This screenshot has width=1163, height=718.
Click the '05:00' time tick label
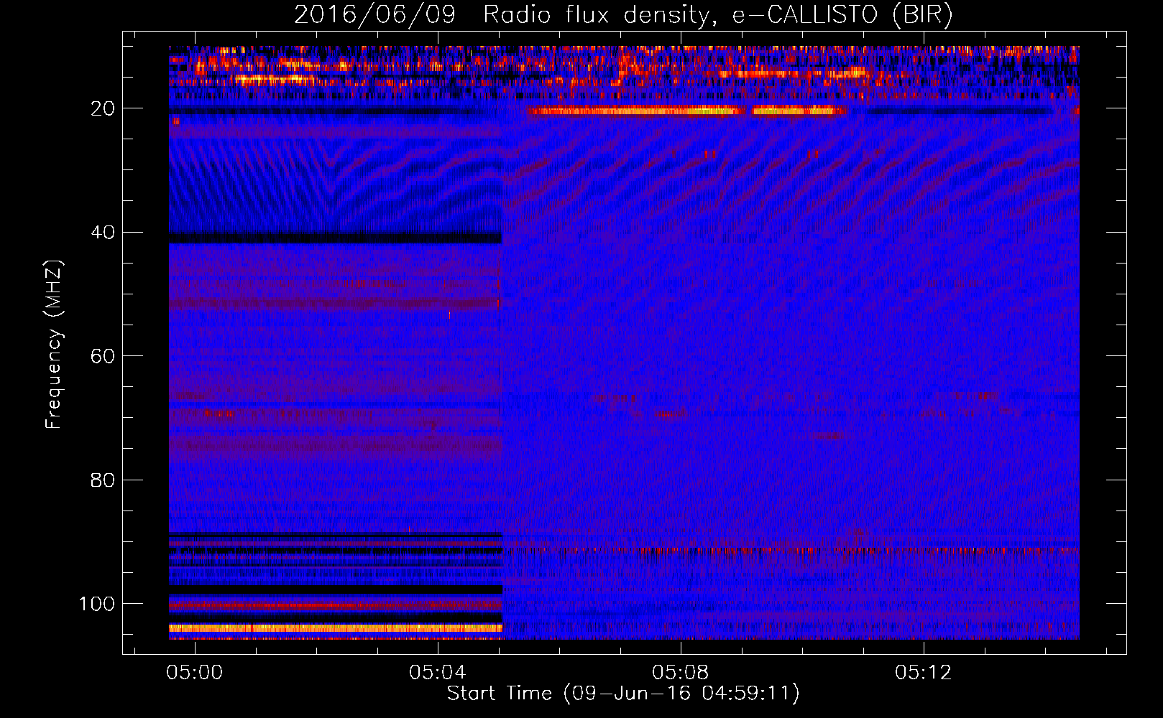point(194,673)
